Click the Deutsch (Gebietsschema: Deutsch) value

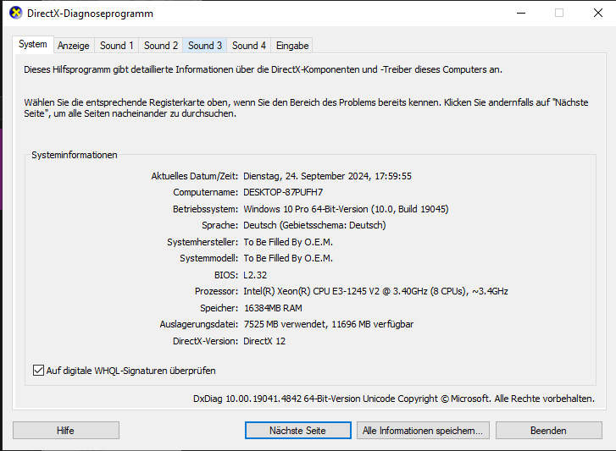(x=314, y=225)
